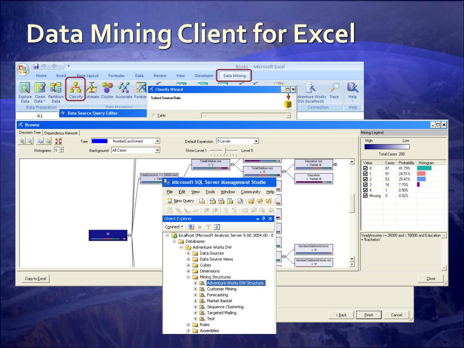Click the Cancel button in the wizard
The width and height of the screenshot is (464, 348).
coord(396,315)
